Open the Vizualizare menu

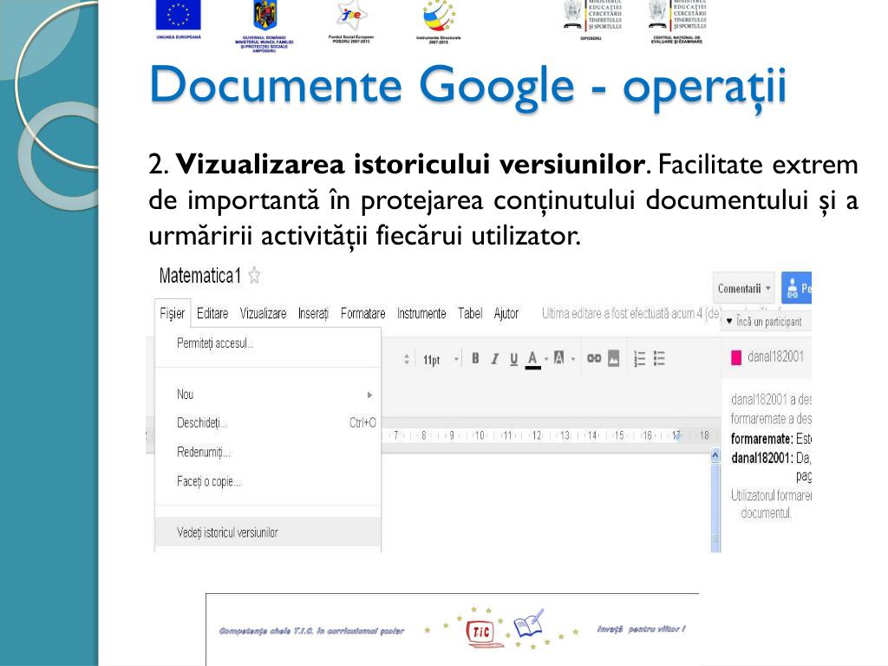tap(264, 313)
